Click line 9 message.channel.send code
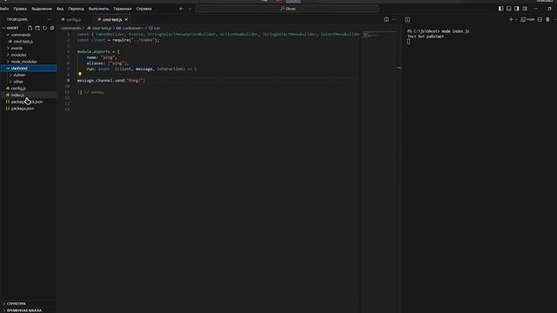Image resolution: width=557 pixels, height=313 pixels. click(111, 81)
